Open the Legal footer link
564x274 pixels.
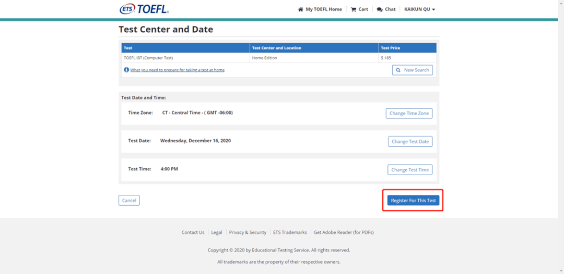tap(217, 232)
